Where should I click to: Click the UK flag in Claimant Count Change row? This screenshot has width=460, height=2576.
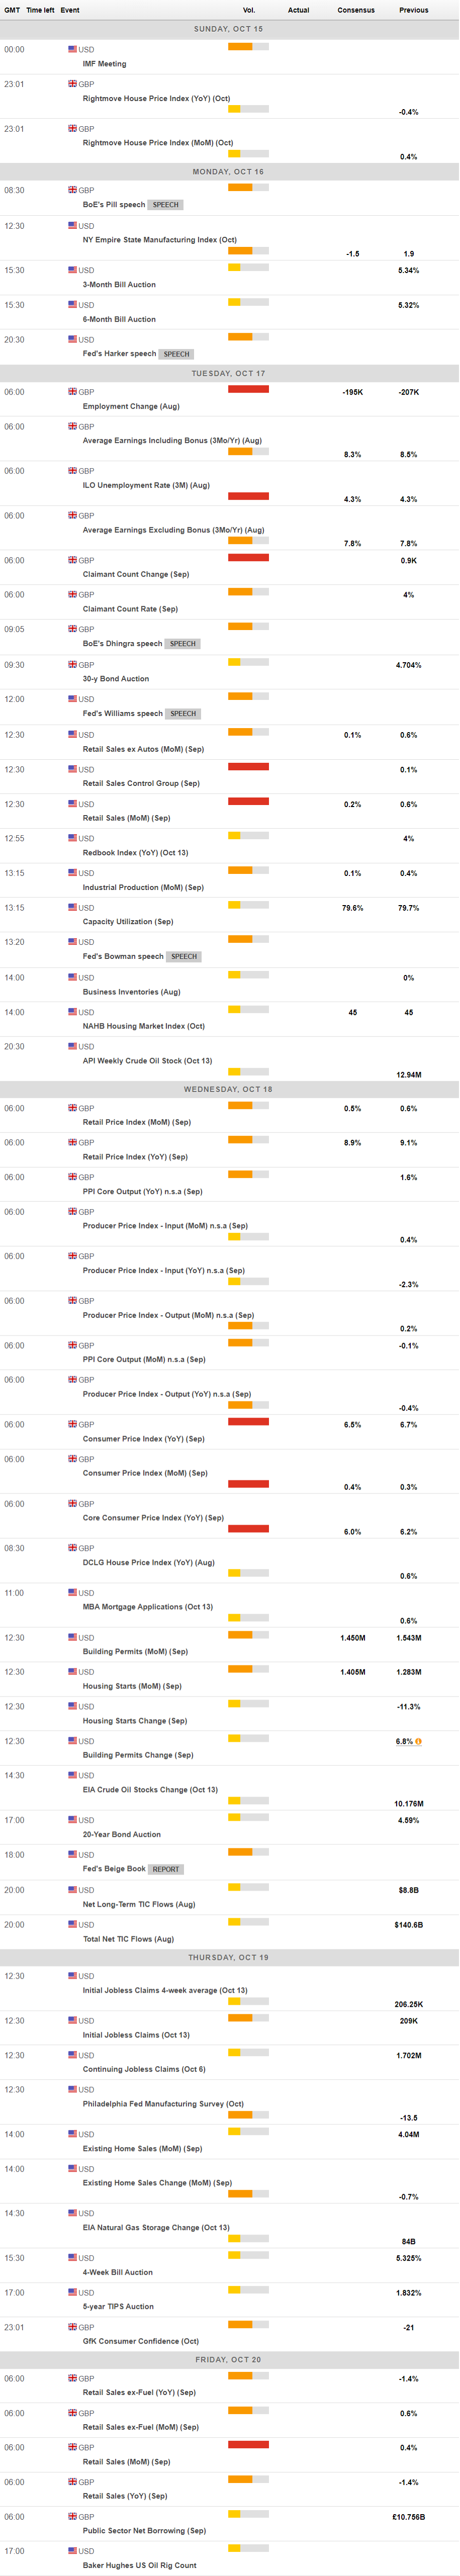click(x=72, y=560)
